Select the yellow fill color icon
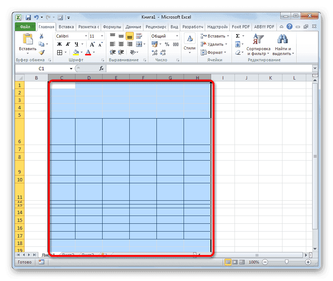Screen dimensions: 333x281 [75, 52]
